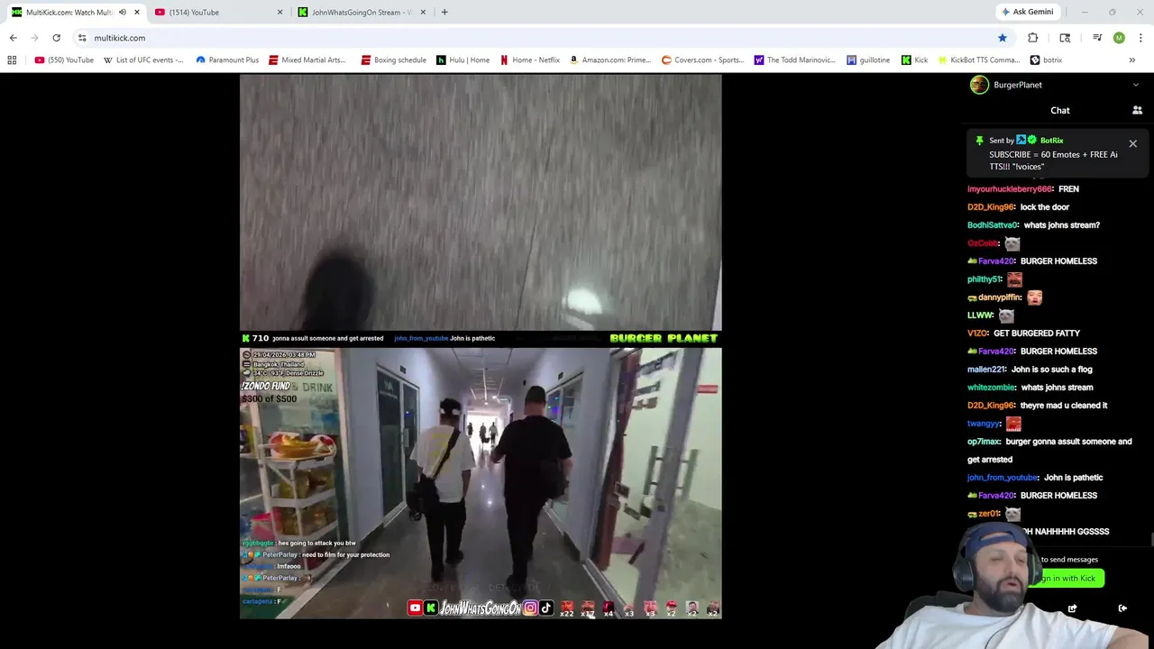Go back with the browser back arrow
Image resolution: width=1154 pixels, height=649 pixels.
(13, 38)
